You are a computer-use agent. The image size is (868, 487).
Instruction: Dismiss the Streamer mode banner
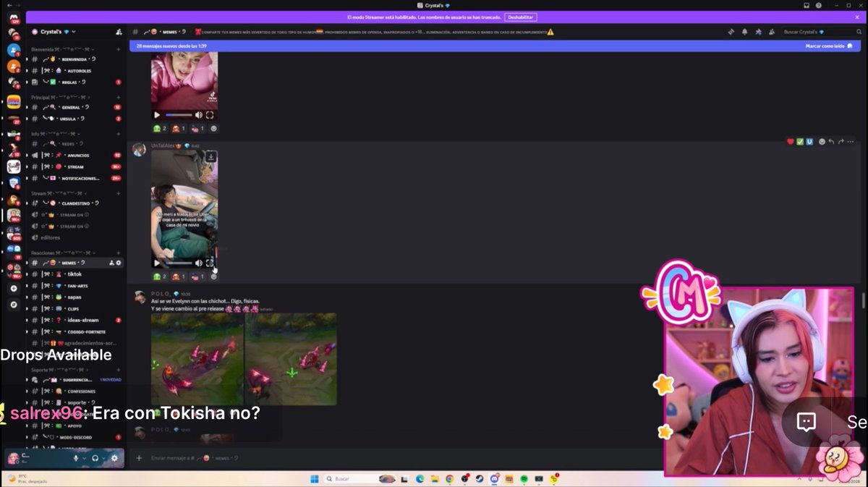[857, 17]
